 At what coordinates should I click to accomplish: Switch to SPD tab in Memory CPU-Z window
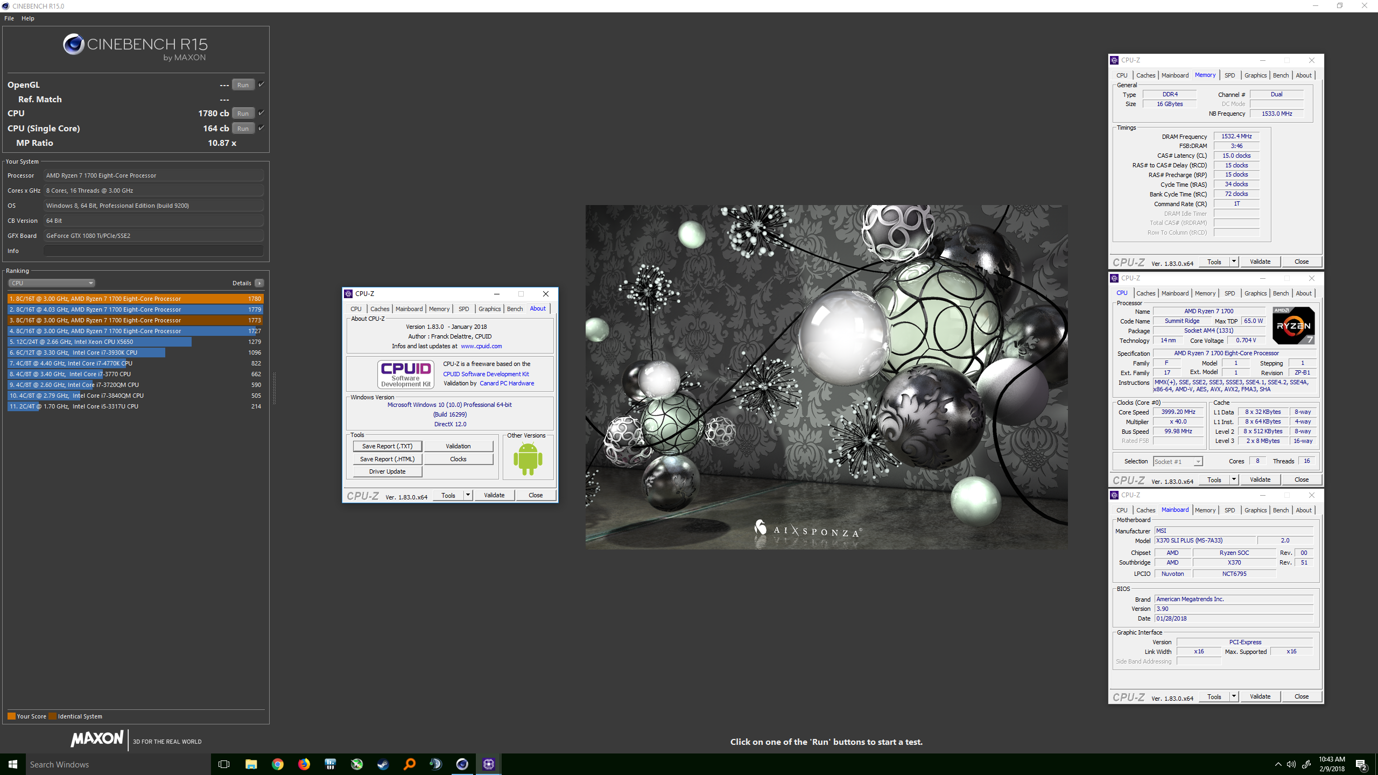click(x=1229, y=75)
